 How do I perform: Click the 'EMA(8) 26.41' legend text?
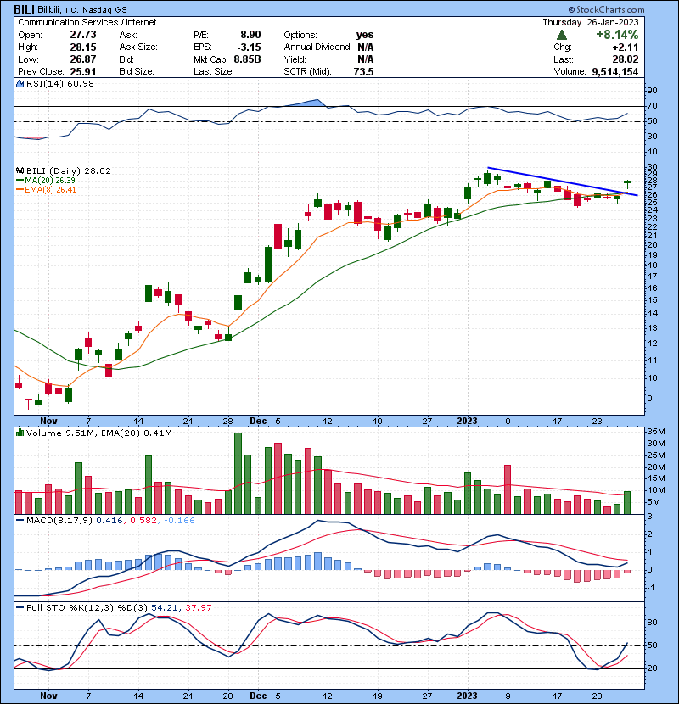point(50,190)
